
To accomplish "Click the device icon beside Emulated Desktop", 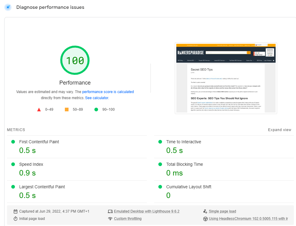I will point(110,211).
